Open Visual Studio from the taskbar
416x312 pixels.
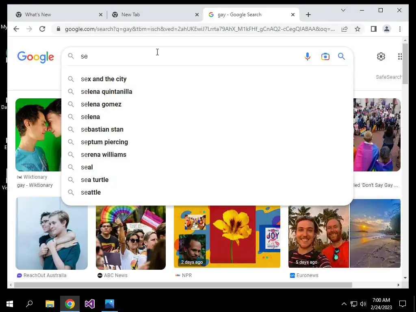[x=90, y=304]
